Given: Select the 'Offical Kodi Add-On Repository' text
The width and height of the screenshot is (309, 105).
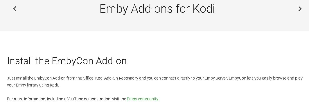Looking at the screenshot, I should coord(110,78).
